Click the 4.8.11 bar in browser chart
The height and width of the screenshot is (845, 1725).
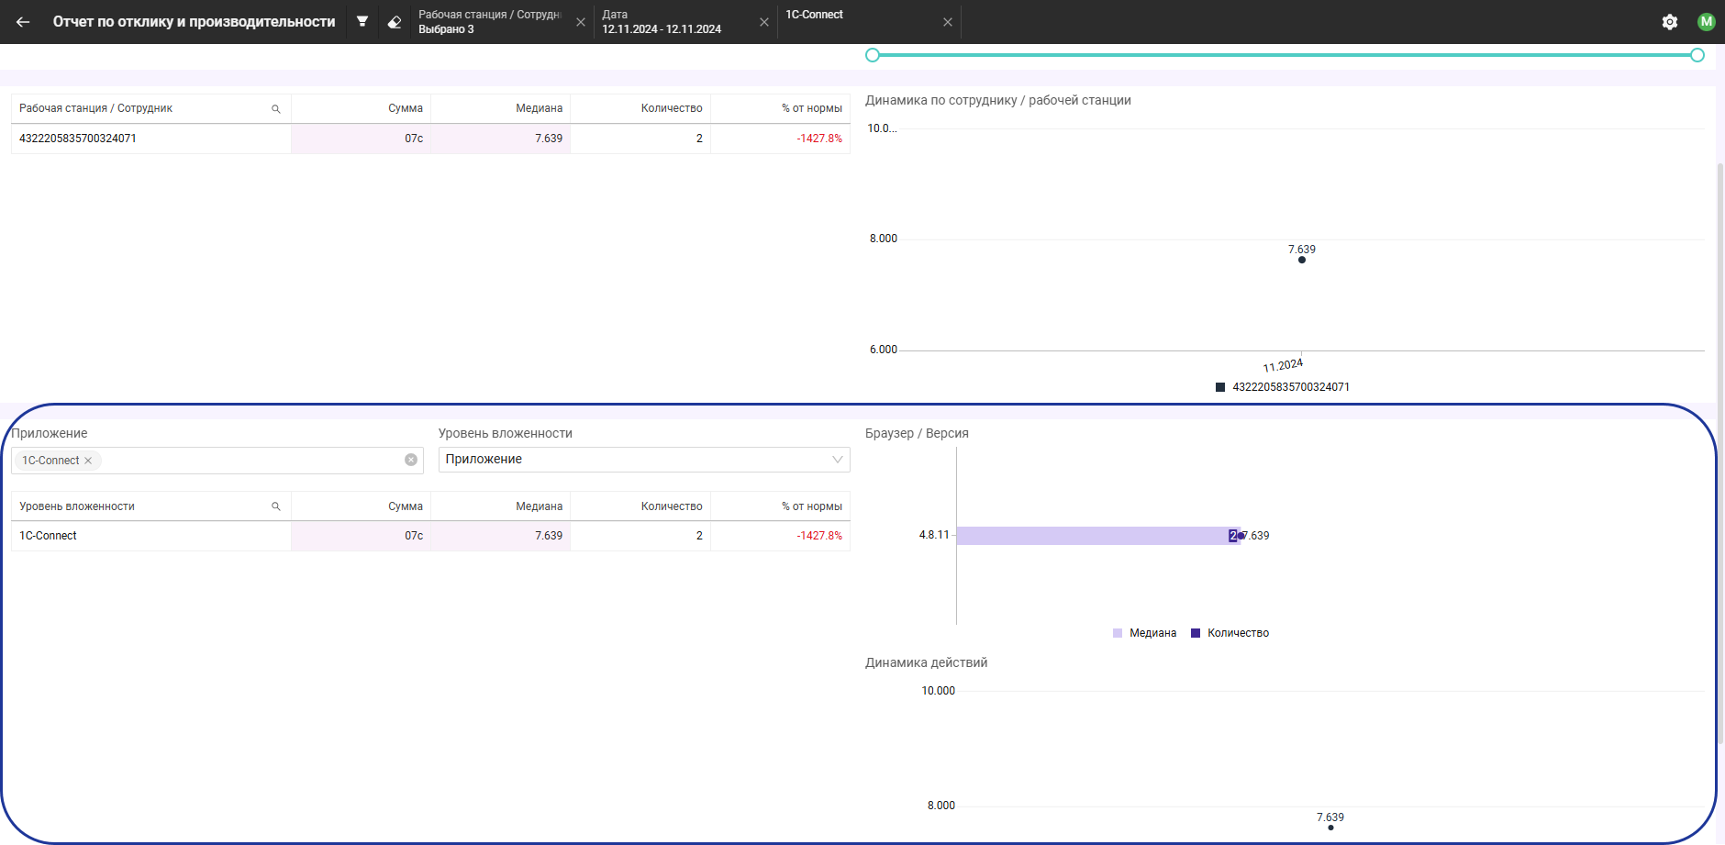[x=1098, y=536]
